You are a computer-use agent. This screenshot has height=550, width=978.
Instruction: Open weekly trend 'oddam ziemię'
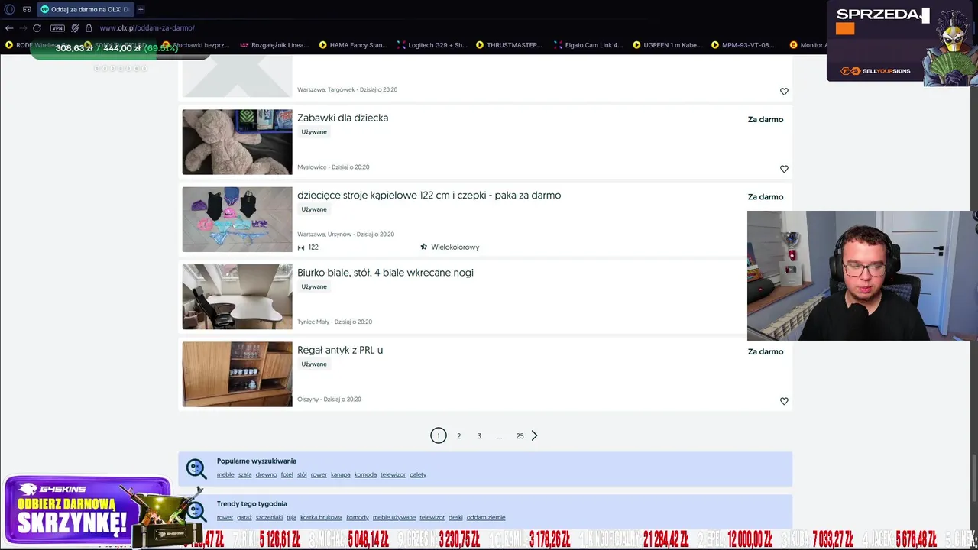point(486,517)
